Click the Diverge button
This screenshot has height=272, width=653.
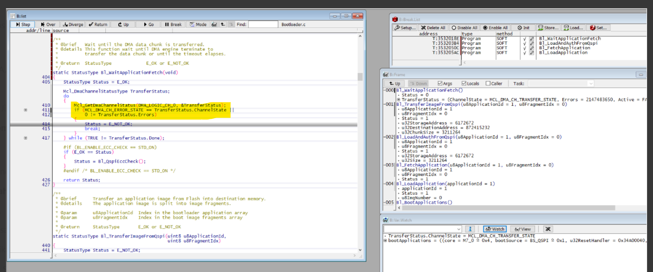click(73, 25)
